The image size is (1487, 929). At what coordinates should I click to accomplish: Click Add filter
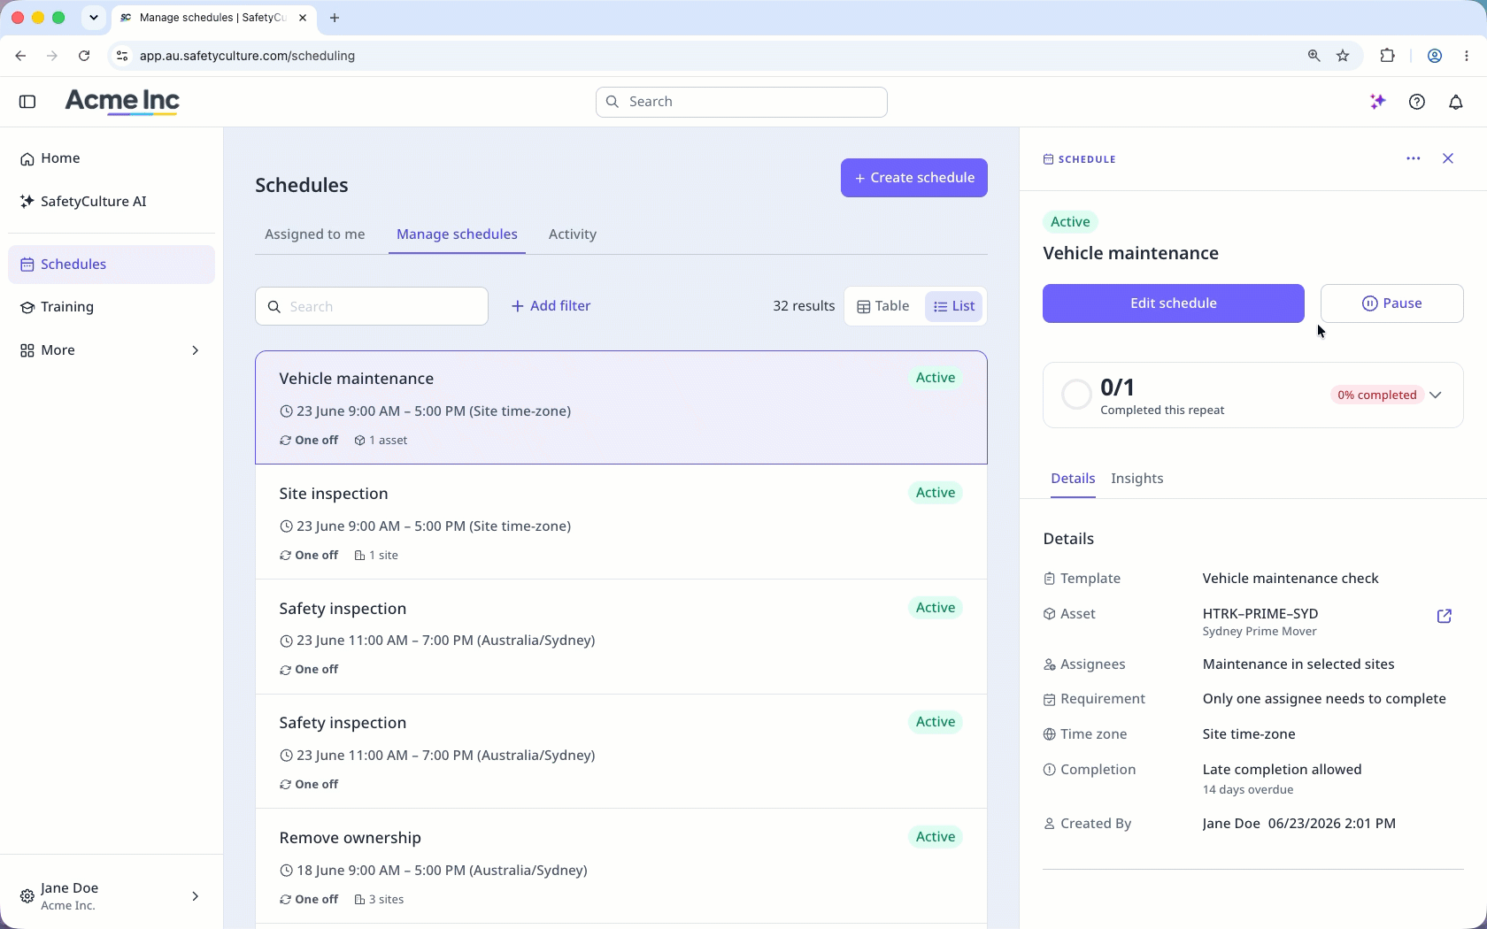(x=551, y=306)
